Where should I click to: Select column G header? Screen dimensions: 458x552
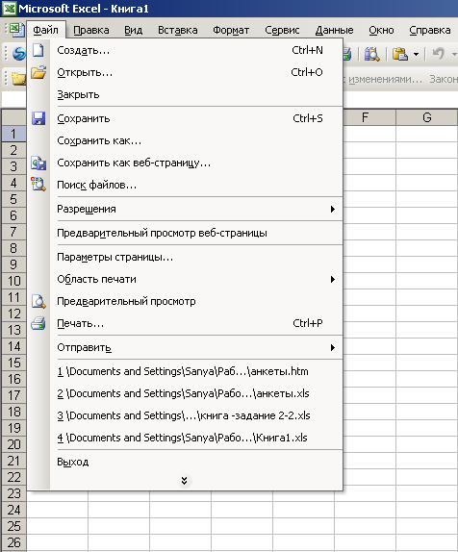426,117
